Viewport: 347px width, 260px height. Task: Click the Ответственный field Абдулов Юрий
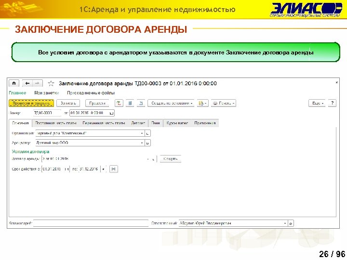(x=231, y=223)
